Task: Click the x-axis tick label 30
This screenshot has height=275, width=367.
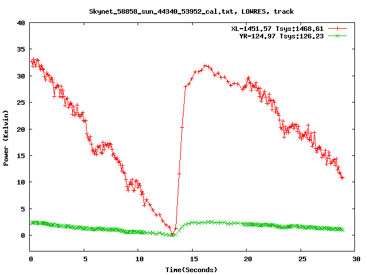Action: click(x=356, y=259)
